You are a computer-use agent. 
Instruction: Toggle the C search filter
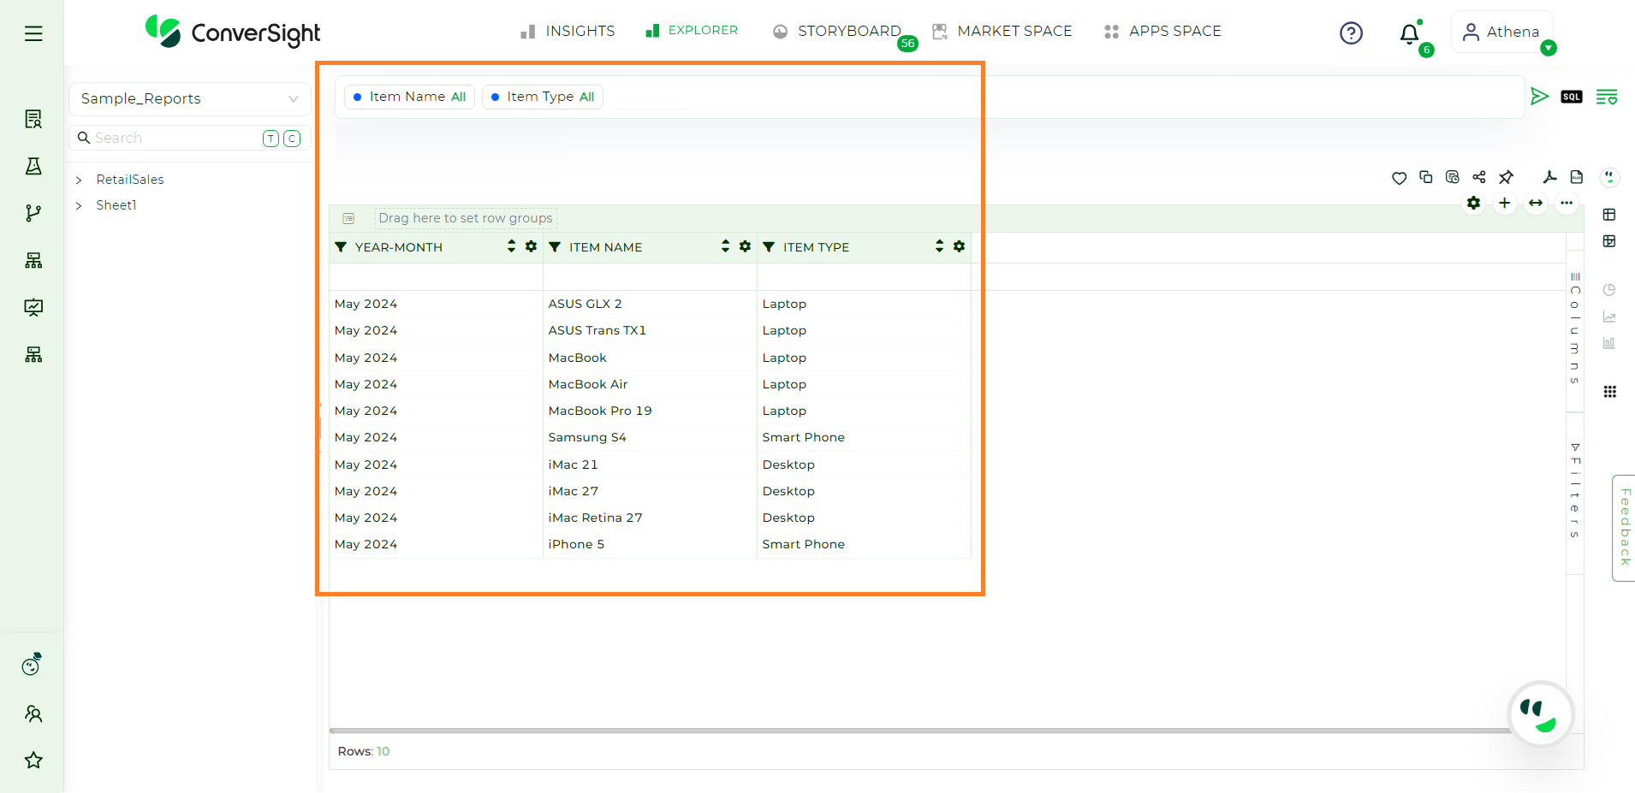[x=292, y=139]
